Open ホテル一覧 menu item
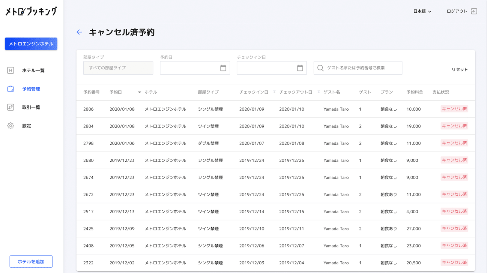This screenshot has width=487, height=273. click(33, 70)
